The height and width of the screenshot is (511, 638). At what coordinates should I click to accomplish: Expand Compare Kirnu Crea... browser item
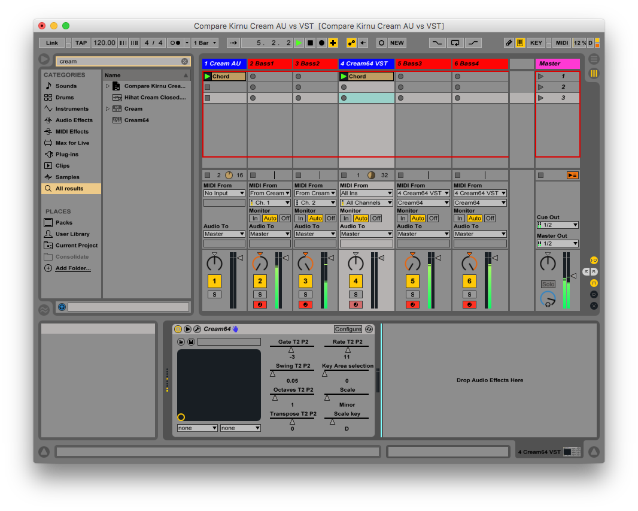tap(108, 86)
